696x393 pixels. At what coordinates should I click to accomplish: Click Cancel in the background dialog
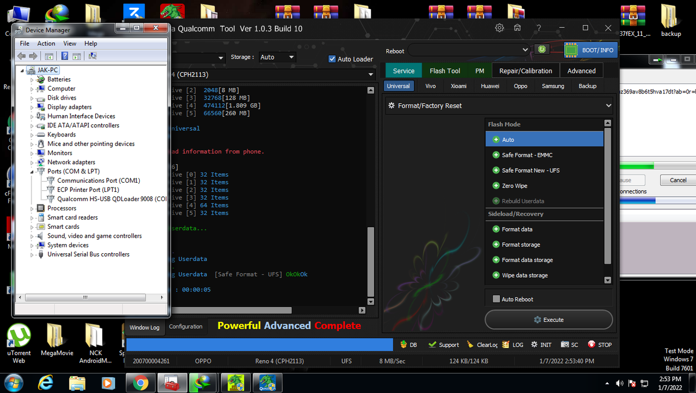(x=678, y=180)
